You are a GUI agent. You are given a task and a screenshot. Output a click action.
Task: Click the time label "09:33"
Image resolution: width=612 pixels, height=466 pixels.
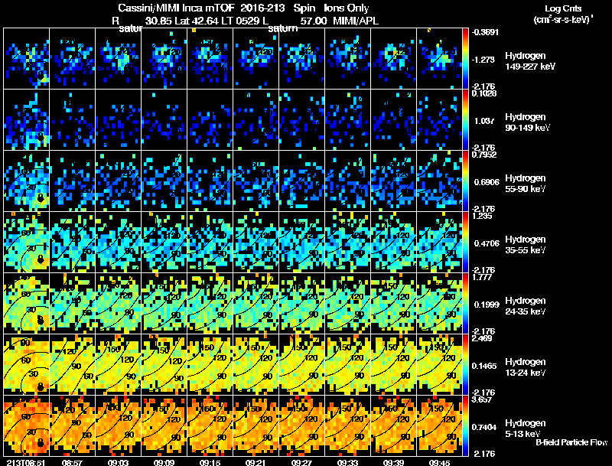[x=348, y=462]
